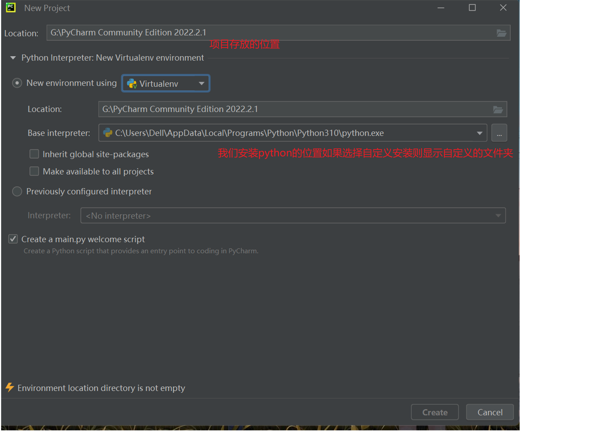Click the main.py script description text
The height and width of the screenshot is (433, 592).
click(x=141, y=251)
